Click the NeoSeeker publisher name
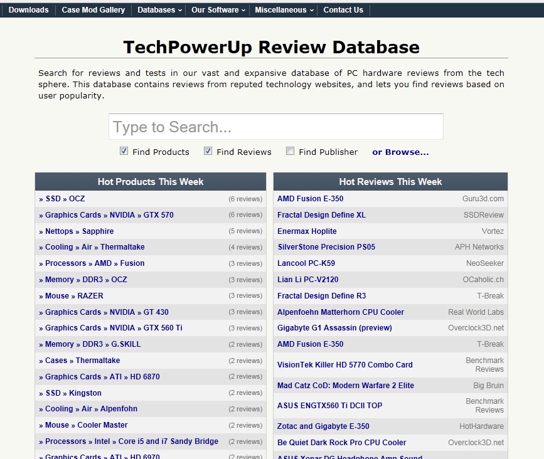This screenshot has height=459, width=544. [x=485, y=263]
